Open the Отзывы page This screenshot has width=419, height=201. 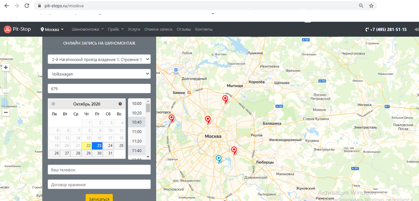tap(184, 29)
